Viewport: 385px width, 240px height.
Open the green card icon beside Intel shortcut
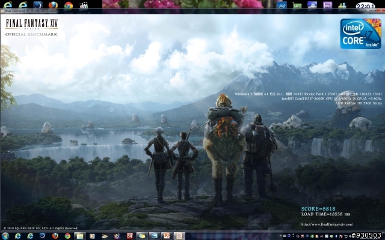click(x=297, y=5)
